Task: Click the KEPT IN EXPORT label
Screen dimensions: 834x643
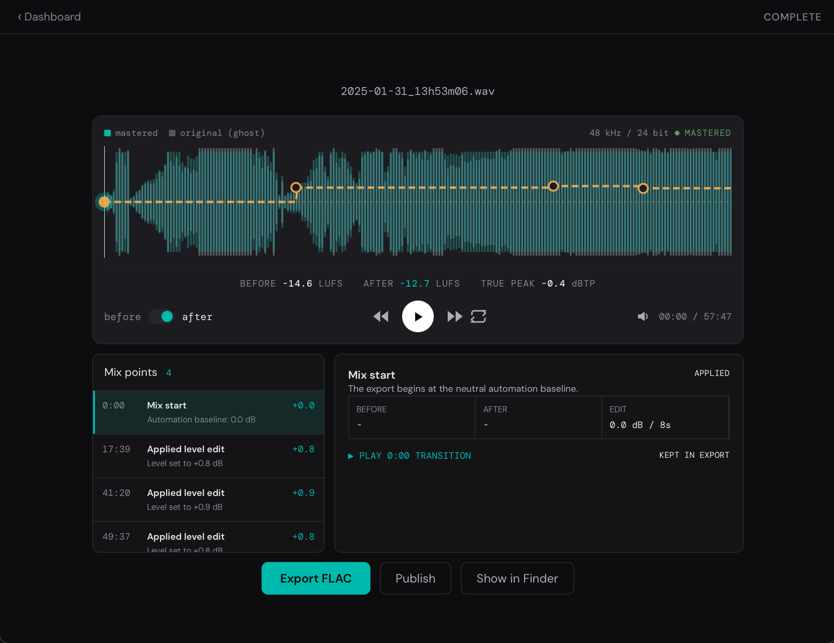Action: pyautogui.click(x=694, y=455)
